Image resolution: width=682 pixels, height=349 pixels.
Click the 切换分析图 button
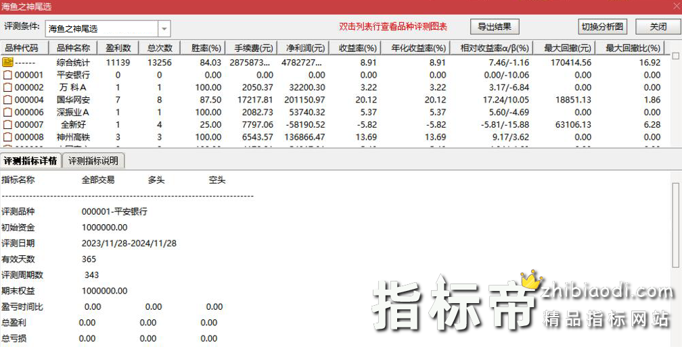click(x=602, y=26)
